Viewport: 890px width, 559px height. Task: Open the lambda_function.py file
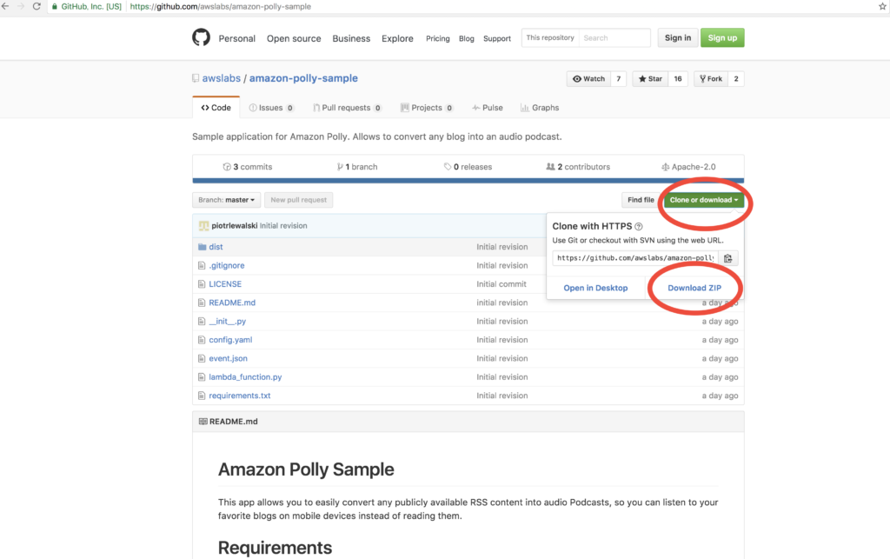pos(245,376)
